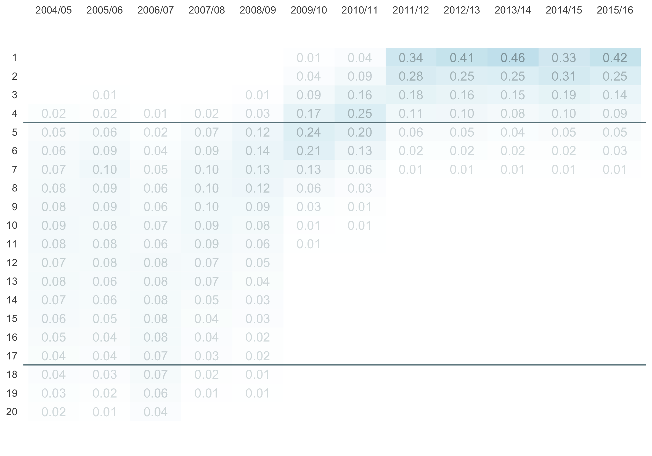Click row label 5
Screen dimensions: 652x456
click(14, 132)
